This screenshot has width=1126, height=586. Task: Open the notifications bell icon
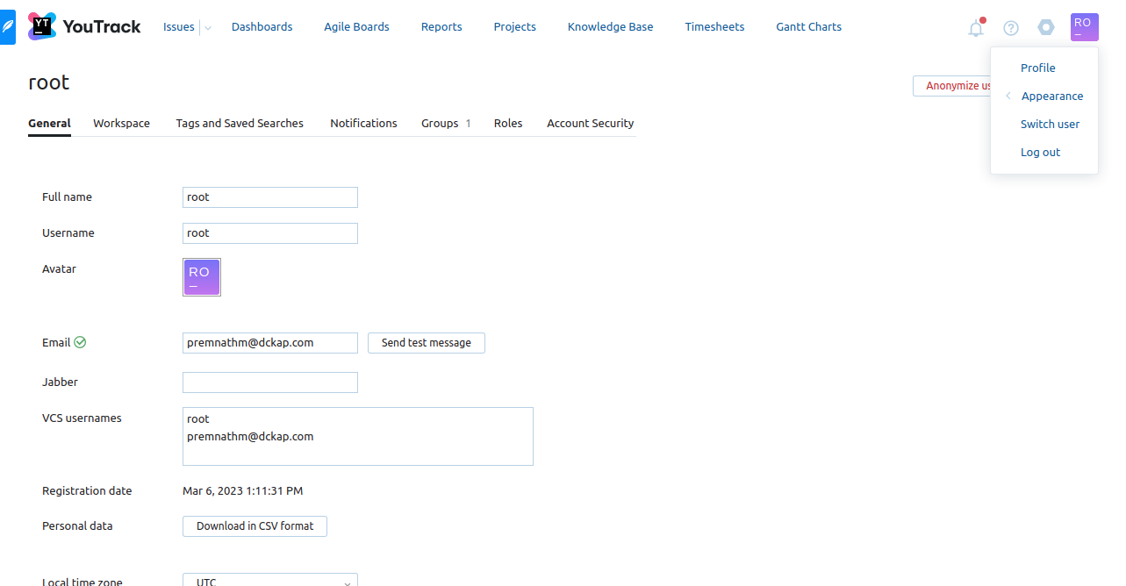pyautogui.click(x=976, y=27)
